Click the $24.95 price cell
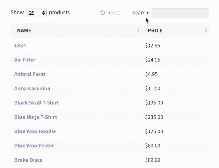 153,60
